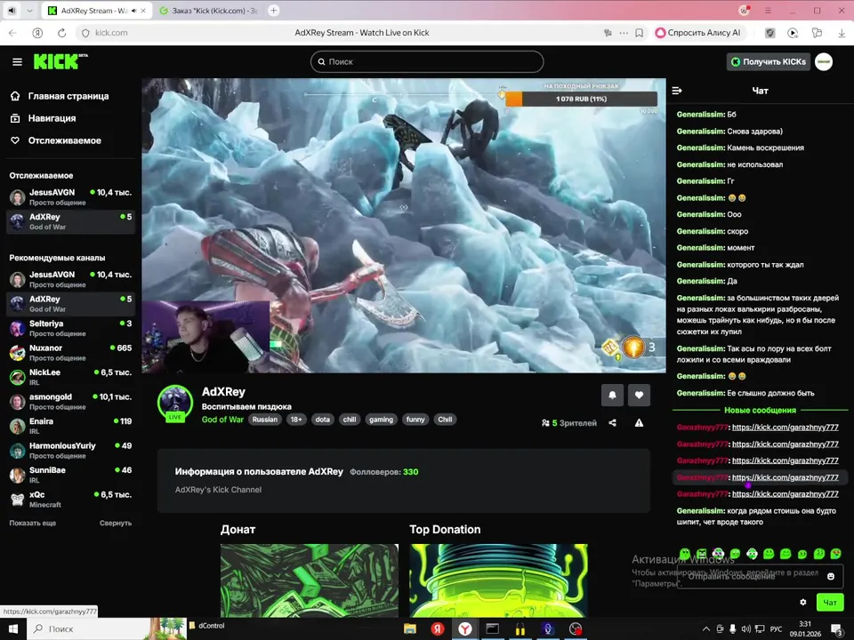Click the AdXRey streamer avatar
The width and height of the screenshot is (854, 640).
175,404
